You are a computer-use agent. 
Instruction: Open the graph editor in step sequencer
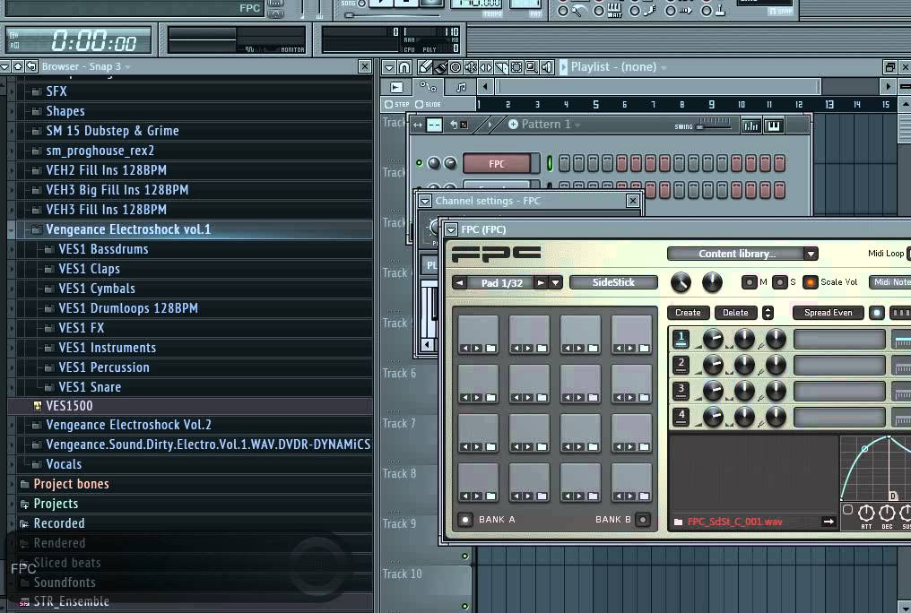751,125
